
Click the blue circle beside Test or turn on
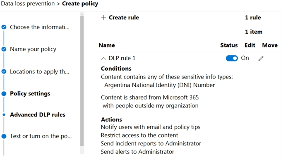click(4, 136)
